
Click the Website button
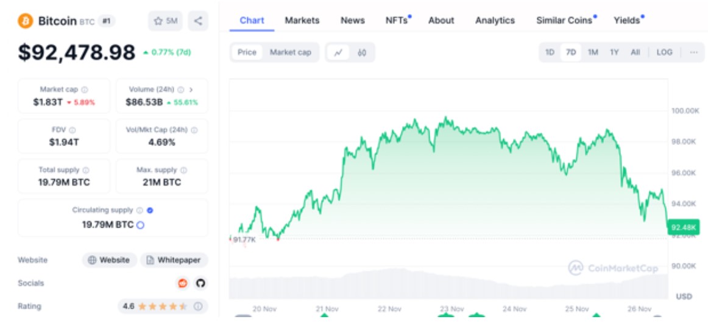point(109,260)
